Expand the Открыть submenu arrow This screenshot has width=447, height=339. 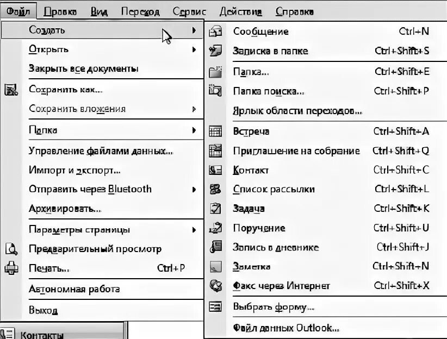click(x=194, y=49)
